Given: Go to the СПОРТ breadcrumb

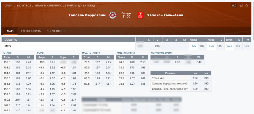Looking at the screenshot, I should tap(9, 6).
